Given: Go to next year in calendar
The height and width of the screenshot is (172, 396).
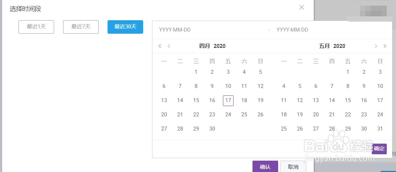Looking at the screenshot, I should tap(385, 46).
